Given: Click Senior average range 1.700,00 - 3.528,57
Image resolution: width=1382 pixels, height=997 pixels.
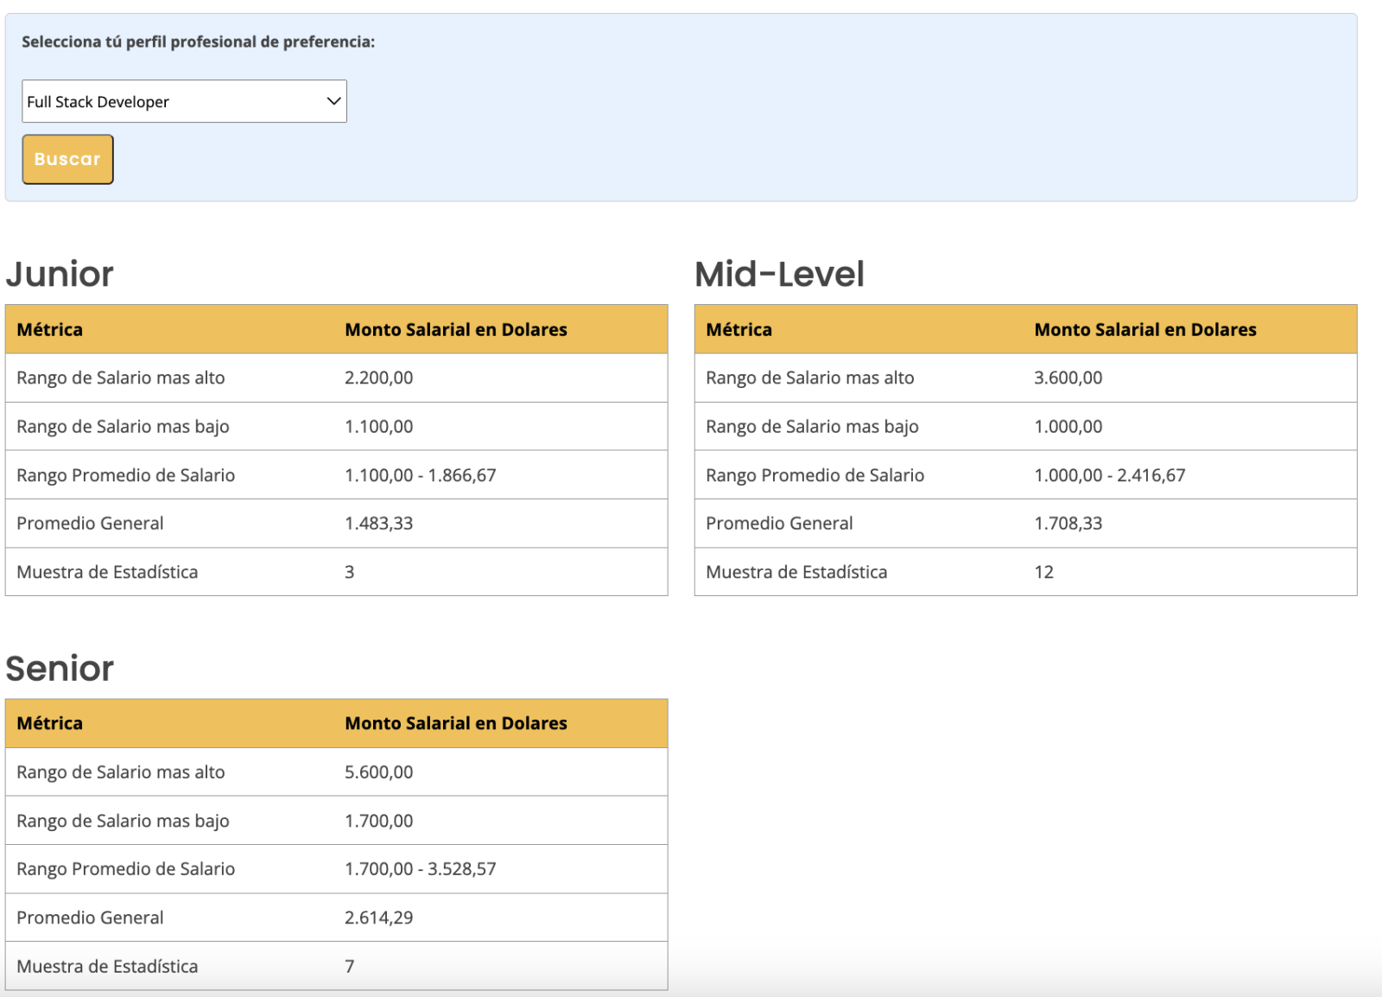Looking at the screenshot, I should 421,869.
